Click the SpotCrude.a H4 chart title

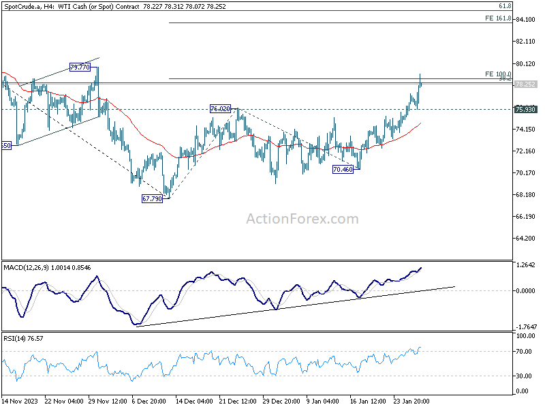click(x=114, y=6)
